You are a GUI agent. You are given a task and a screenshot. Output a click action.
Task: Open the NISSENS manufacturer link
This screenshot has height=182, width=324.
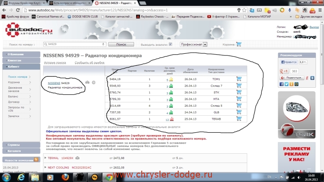tap(54, 83)
